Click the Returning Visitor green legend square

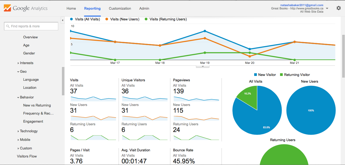[x=281, y=75]
